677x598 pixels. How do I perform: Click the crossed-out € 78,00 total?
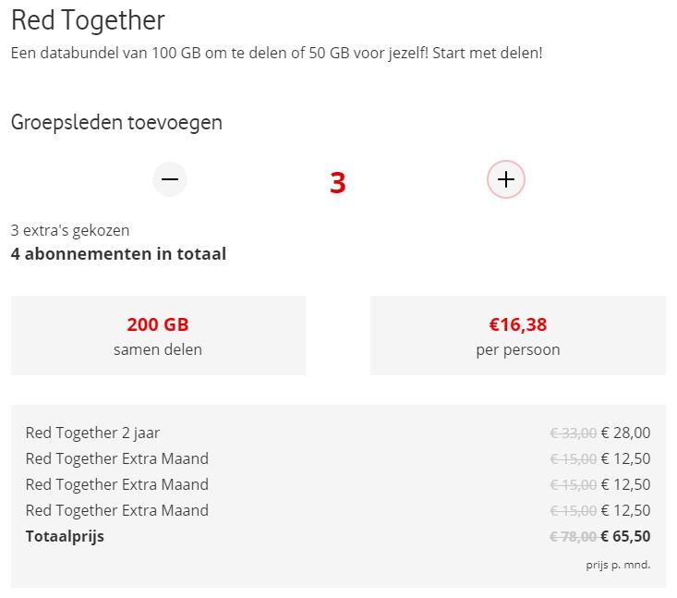573,536
